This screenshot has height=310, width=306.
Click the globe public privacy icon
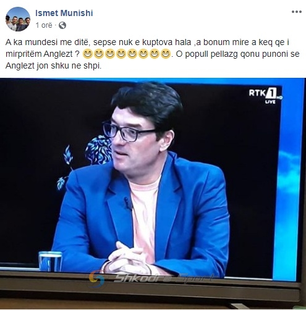point(62,25)
